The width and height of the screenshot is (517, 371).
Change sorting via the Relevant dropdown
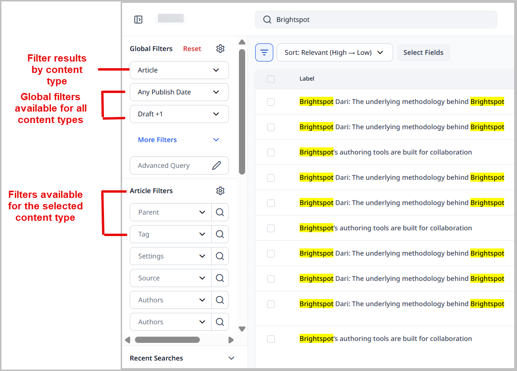[x=334, y=52]
